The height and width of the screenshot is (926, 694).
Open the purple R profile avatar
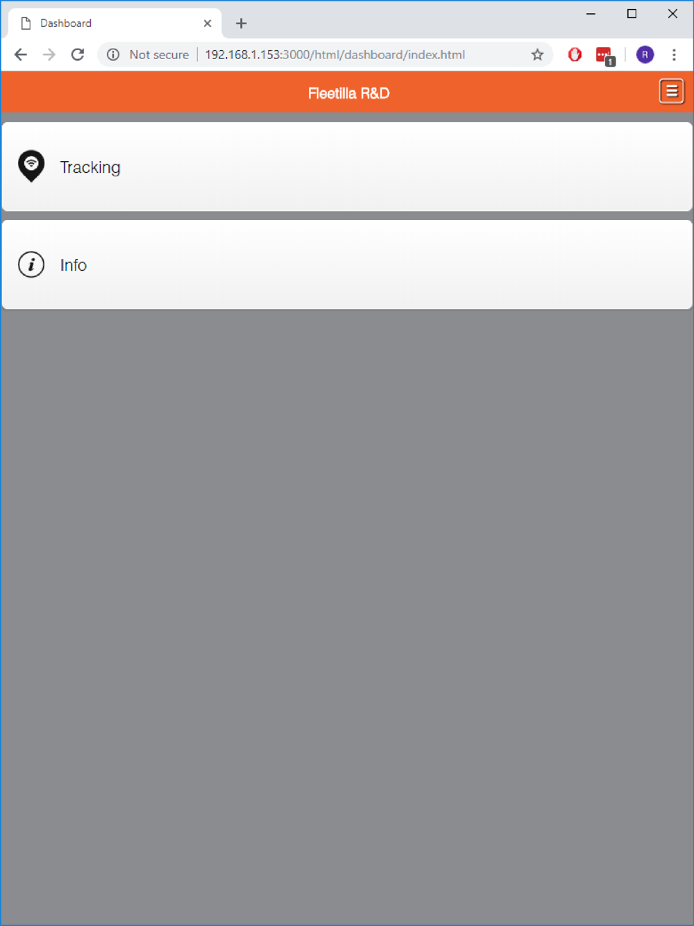(x=645, y=54)
